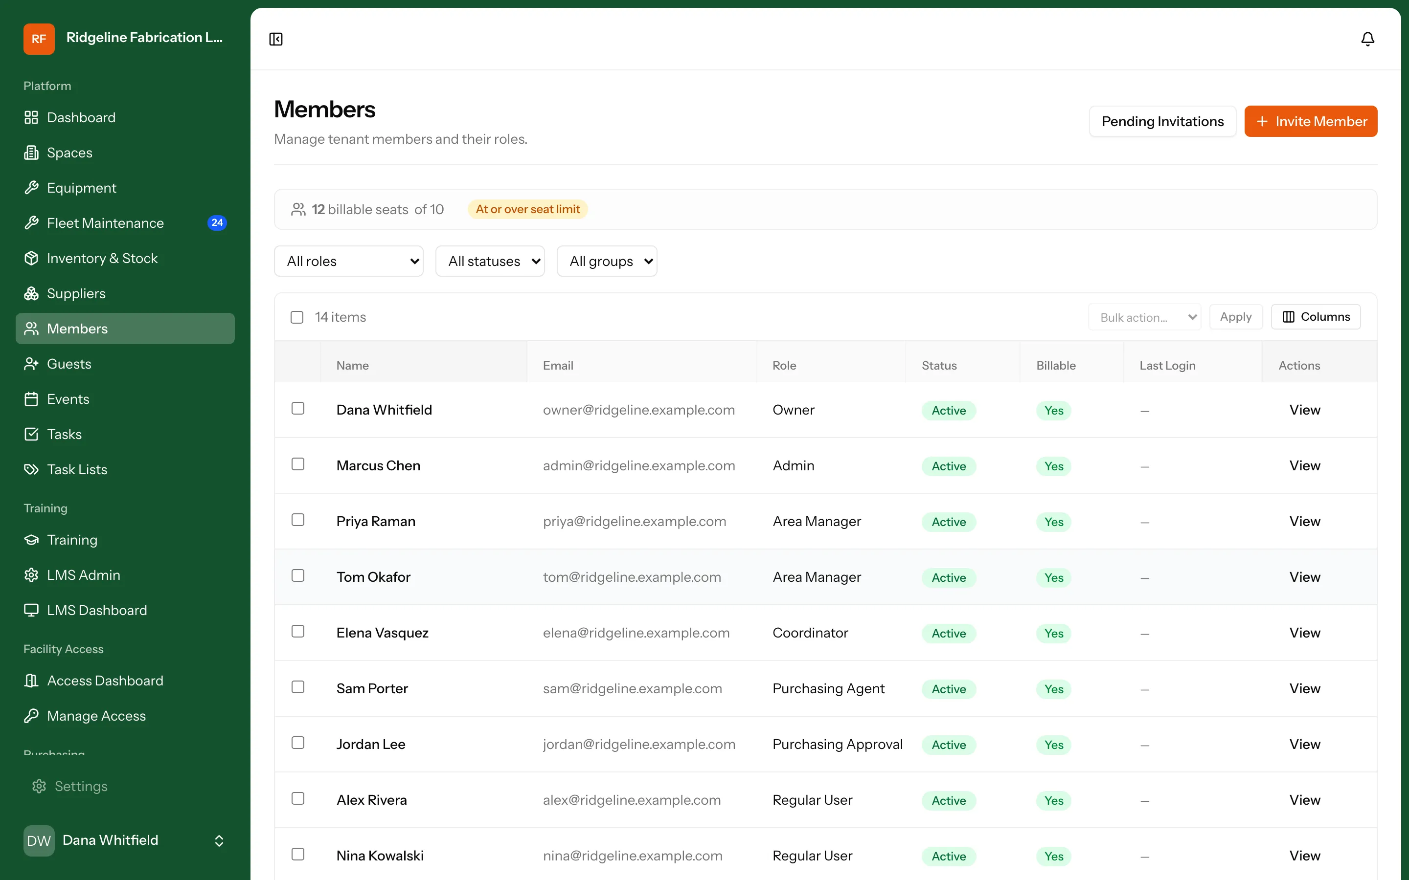Image resolution: width=1409 pixels, height=880 pixels.
Task: Click Elena Vasquez's Coordinator role cell
Action: point(810,633)
